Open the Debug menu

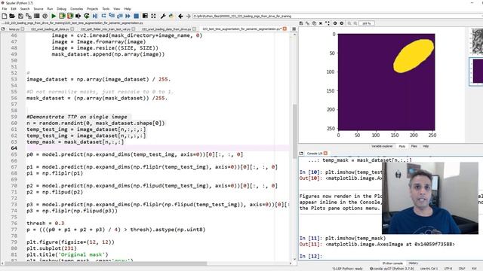62,9
